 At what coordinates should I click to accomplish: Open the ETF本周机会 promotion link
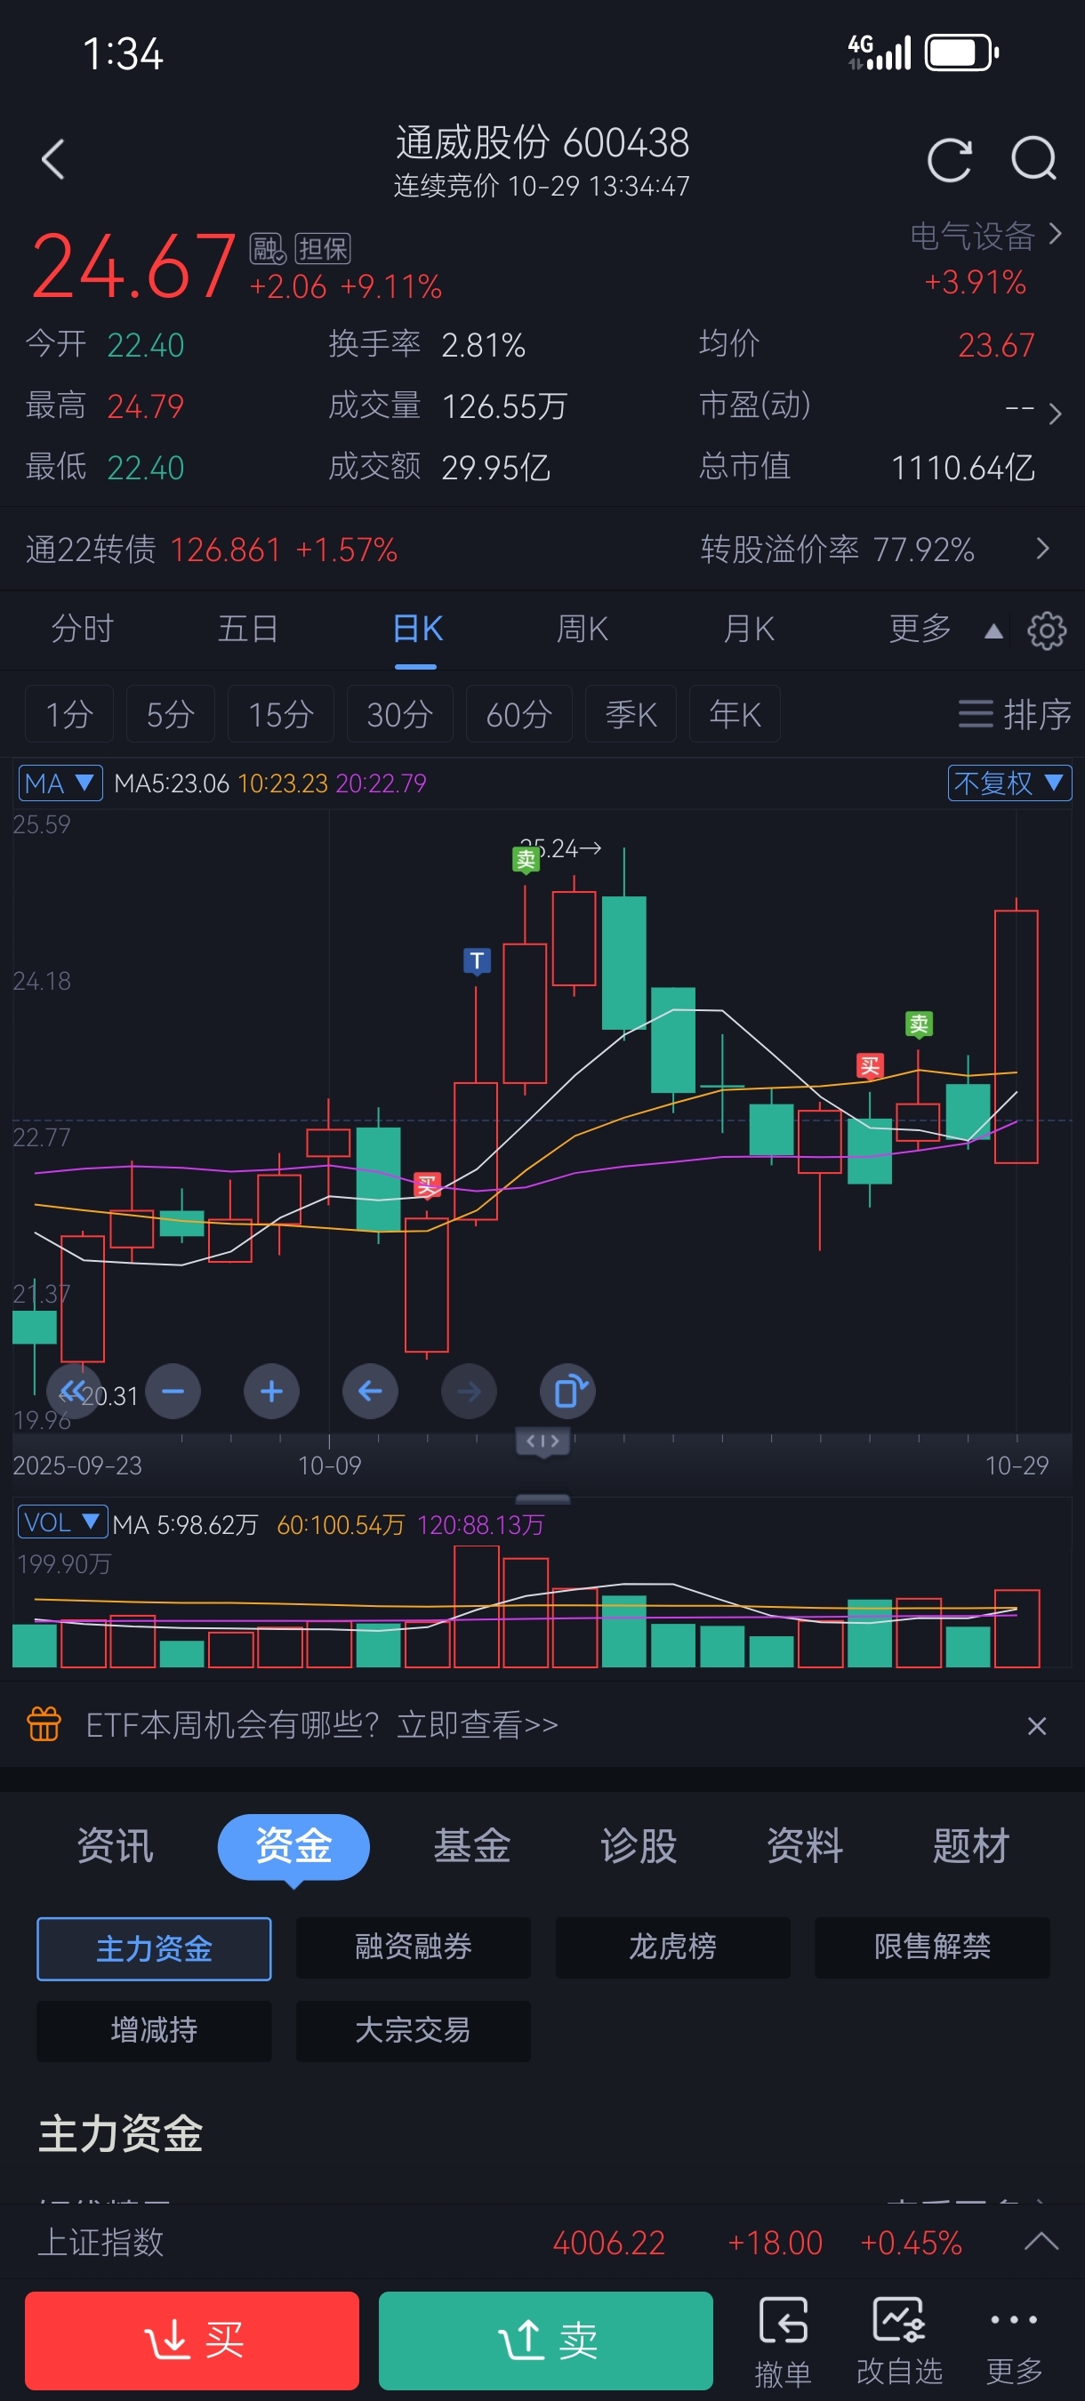pos(322,1725)
